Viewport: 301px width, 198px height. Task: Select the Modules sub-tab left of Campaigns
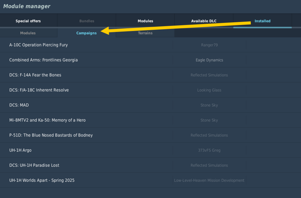pos(28,33)
